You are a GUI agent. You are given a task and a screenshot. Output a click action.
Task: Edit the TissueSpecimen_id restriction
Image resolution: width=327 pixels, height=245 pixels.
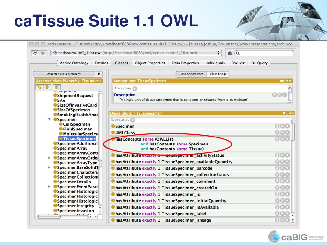(x=287, y=194)
